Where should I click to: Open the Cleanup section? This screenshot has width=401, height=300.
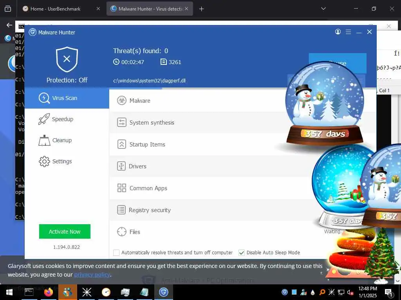(67, 140)
